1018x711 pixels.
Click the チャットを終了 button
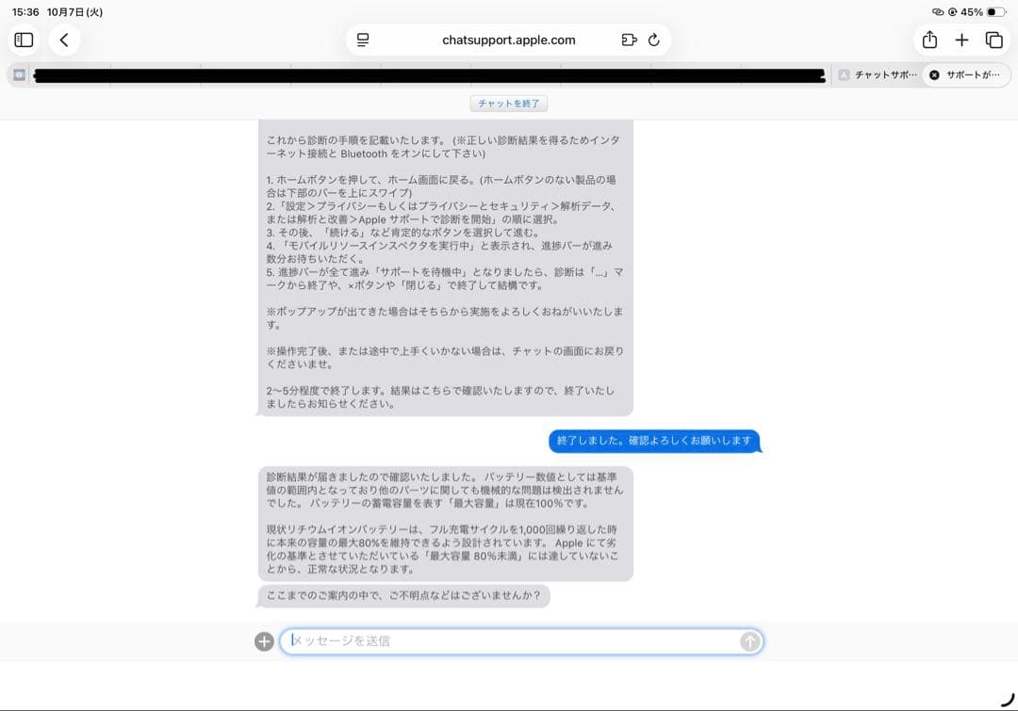coord(509,104)
